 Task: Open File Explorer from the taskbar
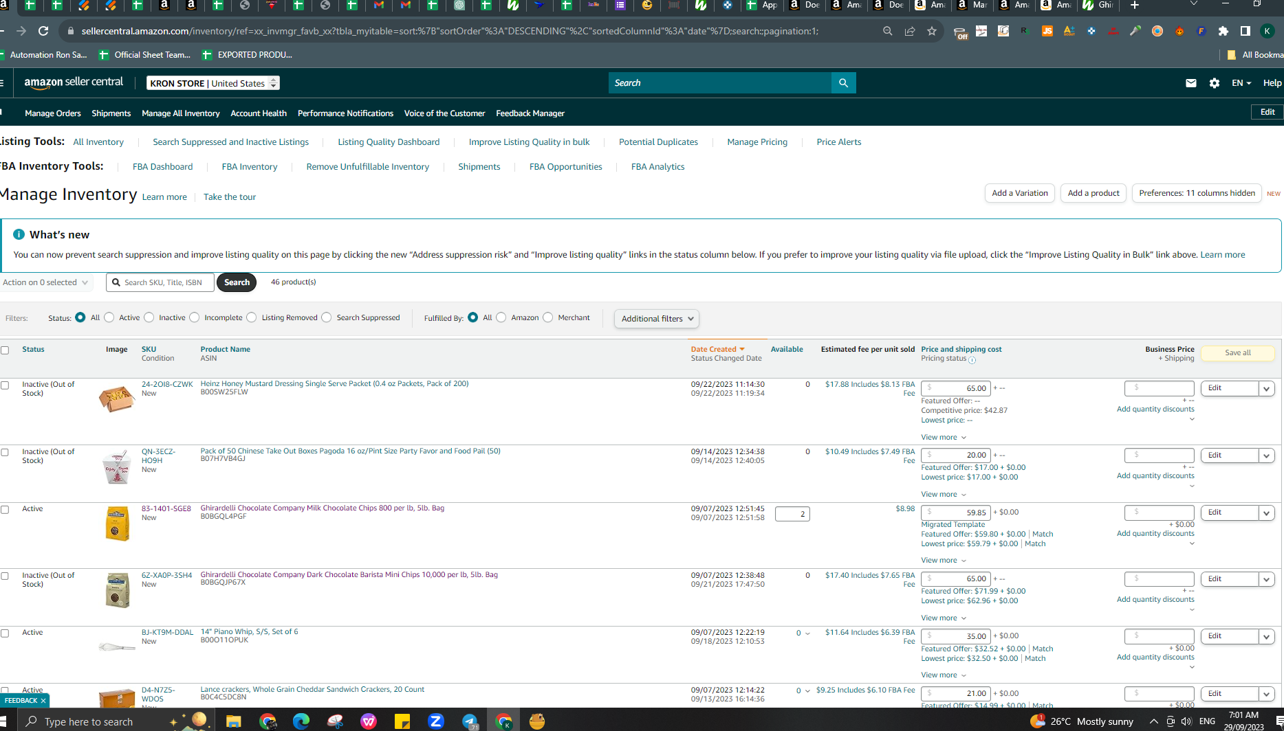pos(234,721)
